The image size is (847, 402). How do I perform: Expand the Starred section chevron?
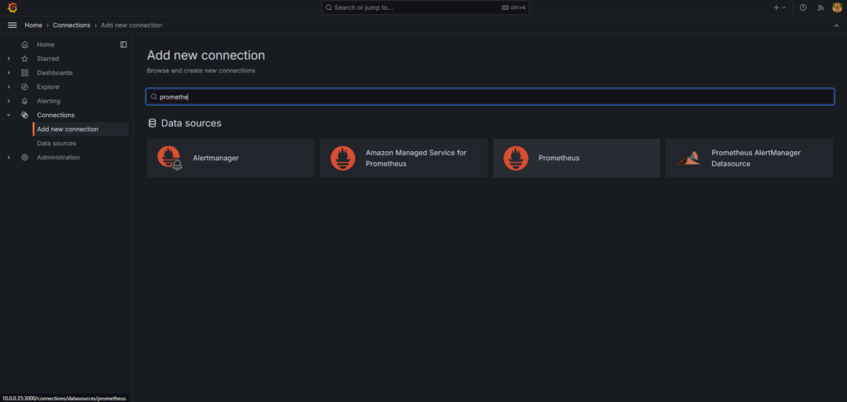[8, 59]
